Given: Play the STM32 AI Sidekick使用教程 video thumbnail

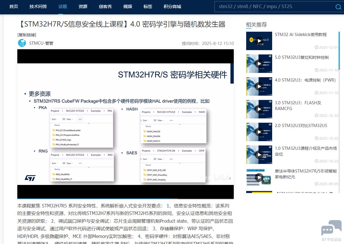Looking at the screenshot, I should pos(259,41).
